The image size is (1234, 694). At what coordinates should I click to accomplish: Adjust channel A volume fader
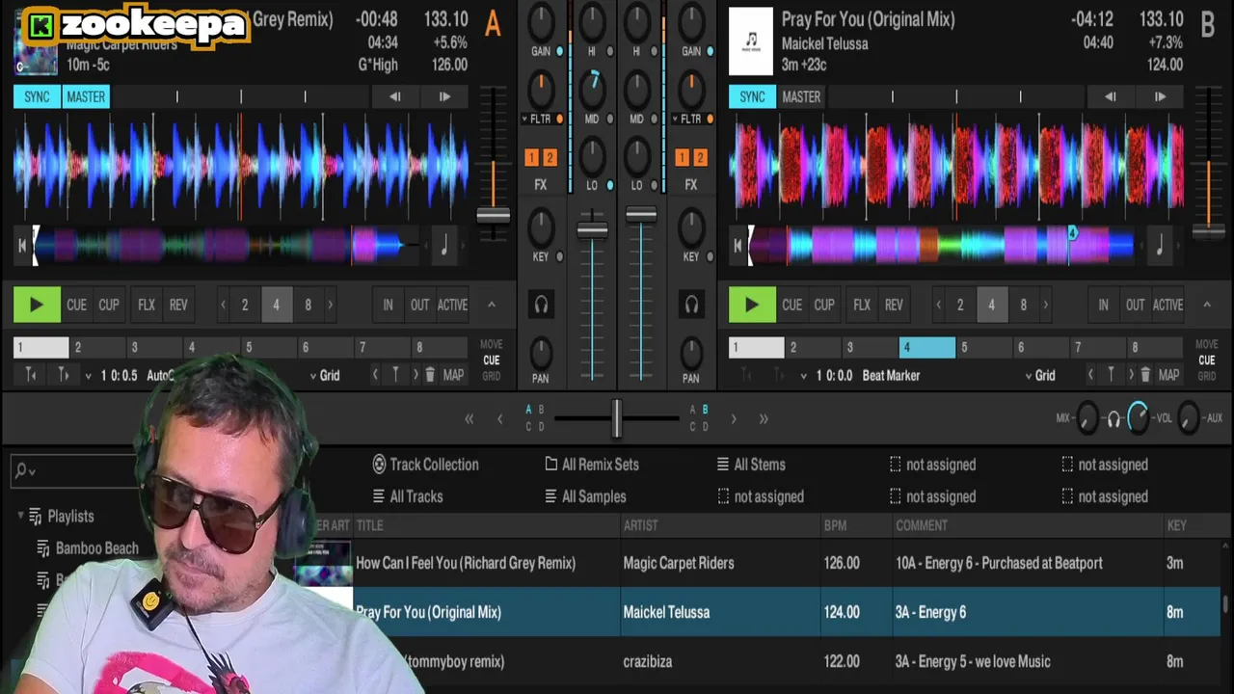[x=592, y=230]
